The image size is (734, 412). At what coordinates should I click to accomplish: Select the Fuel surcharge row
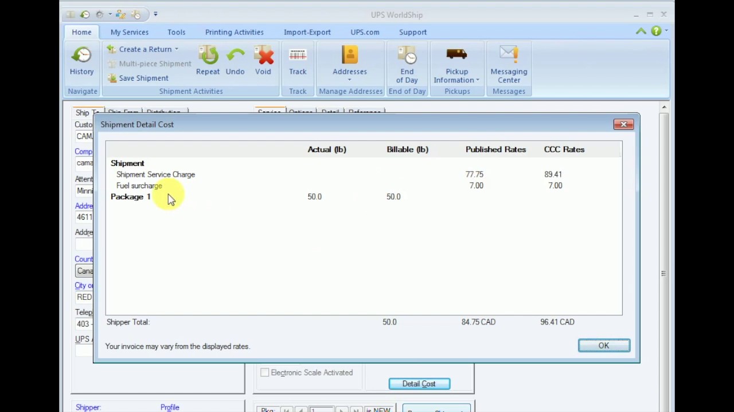coord(364,186)
